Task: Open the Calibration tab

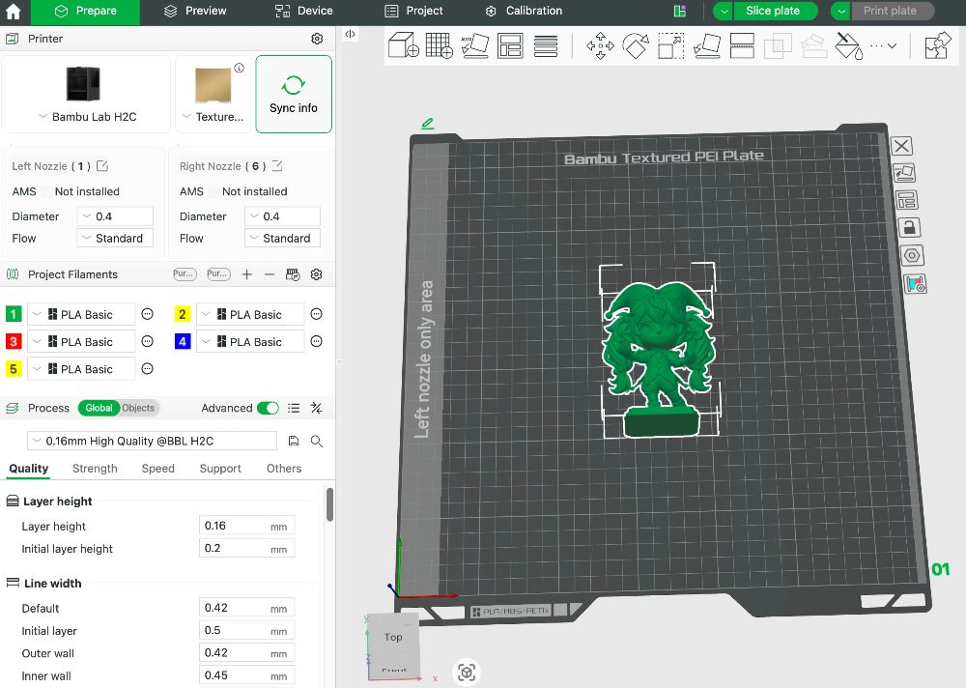Action: tap(524, 11)
